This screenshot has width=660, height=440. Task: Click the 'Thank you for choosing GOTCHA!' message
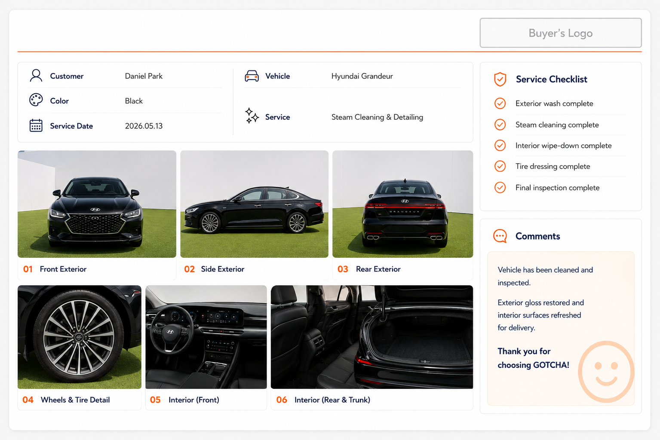tap(533, 358)
